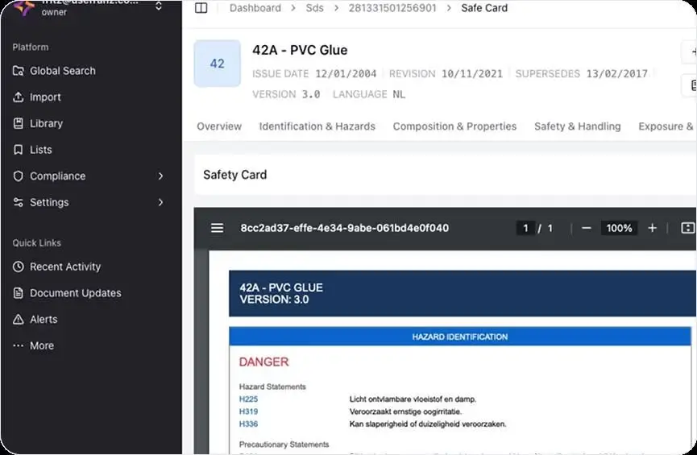Click the Recent Activity clock icon
697x455 pixels.
19,267
